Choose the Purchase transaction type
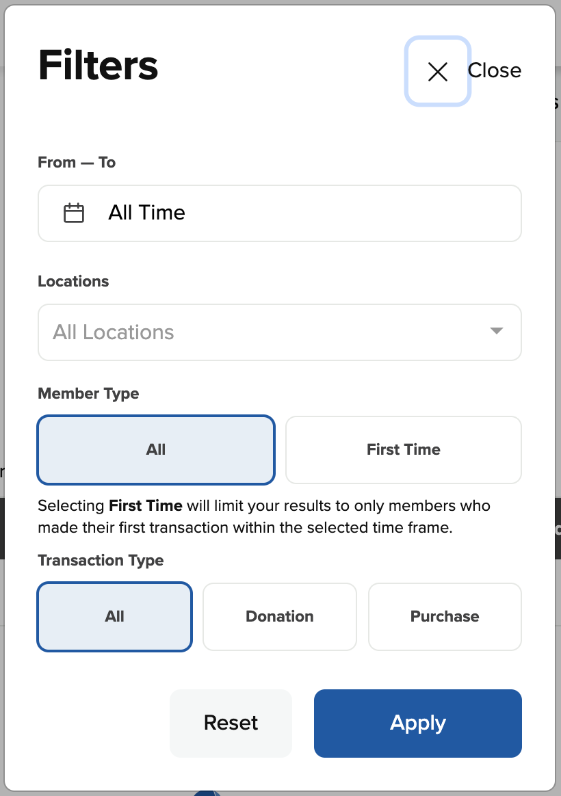This screenshot has height=796, width=561. tap(445, 616)
